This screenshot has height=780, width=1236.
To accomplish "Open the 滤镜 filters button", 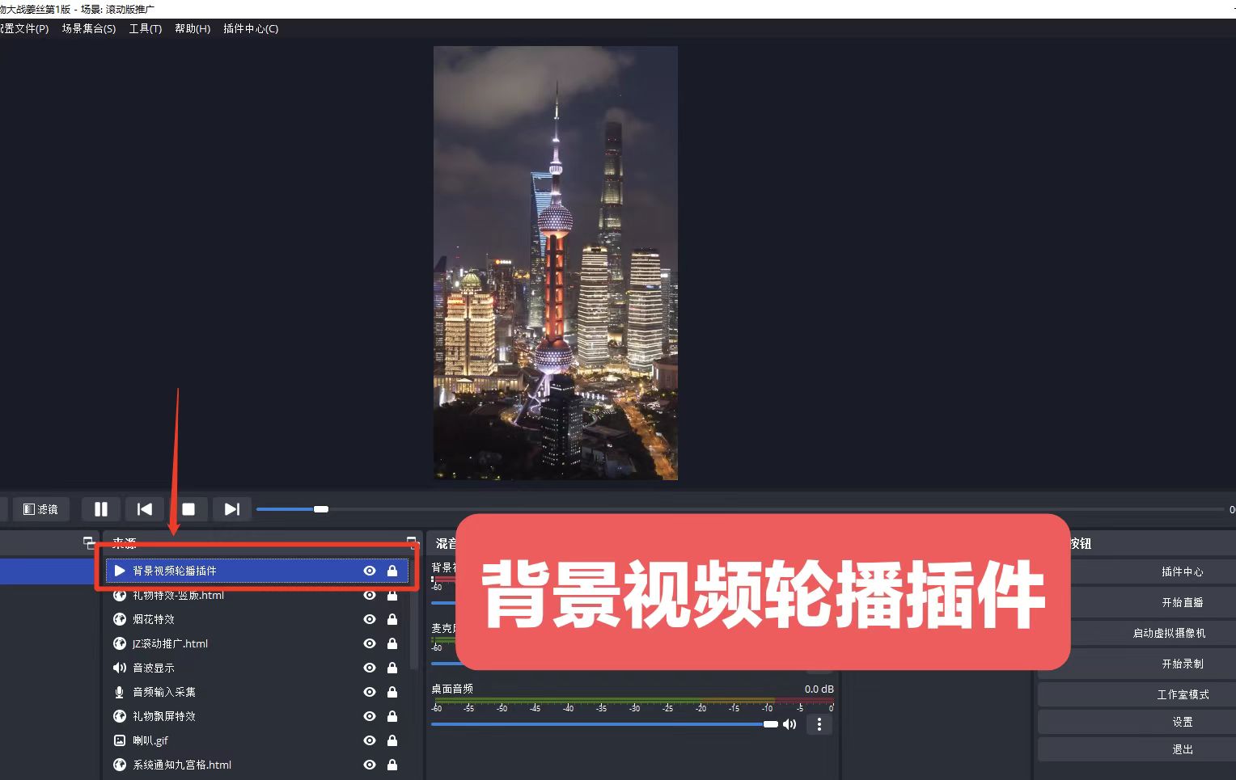I will click(40, 509).
